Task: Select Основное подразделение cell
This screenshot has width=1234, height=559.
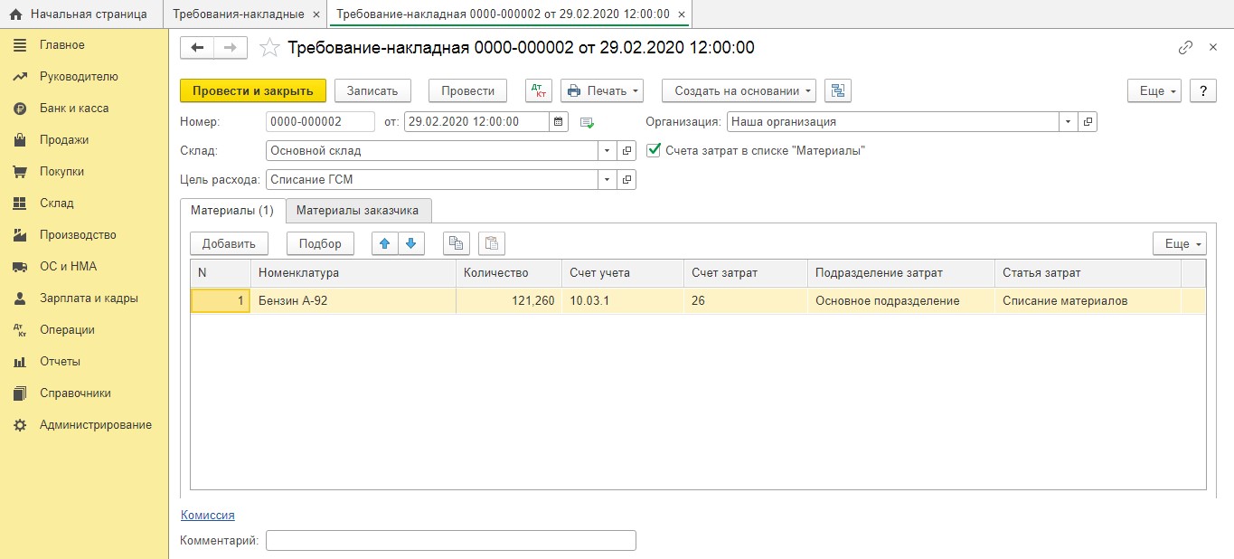Action: coord(901,301)
